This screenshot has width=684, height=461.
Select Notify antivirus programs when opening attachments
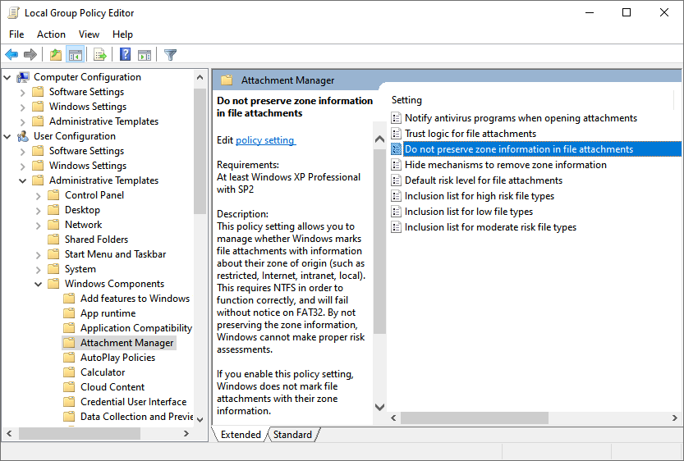coord(521,118)
